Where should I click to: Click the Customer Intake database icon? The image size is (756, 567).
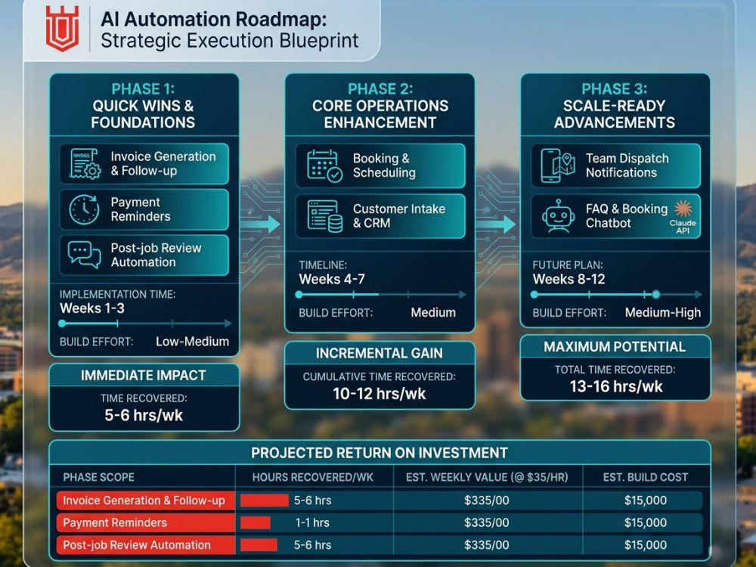point(324,216)
